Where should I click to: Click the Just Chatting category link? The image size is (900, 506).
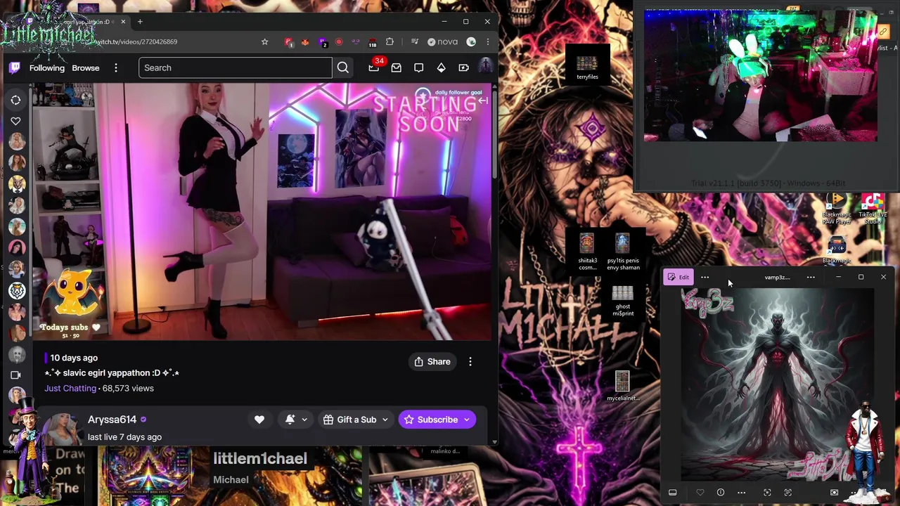[70, 388]
